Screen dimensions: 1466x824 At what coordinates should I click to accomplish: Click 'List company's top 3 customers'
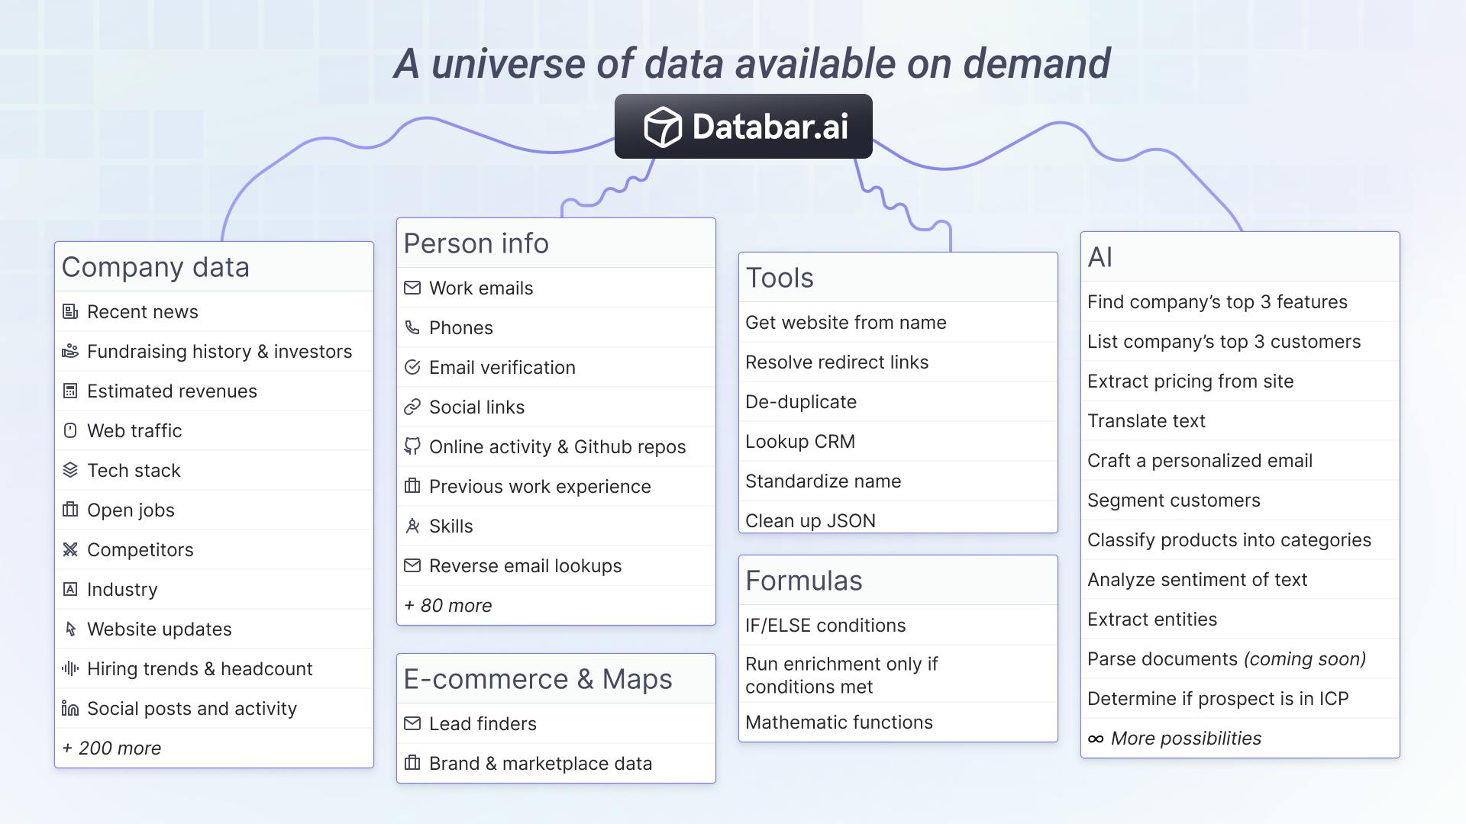coord(1224,341)
